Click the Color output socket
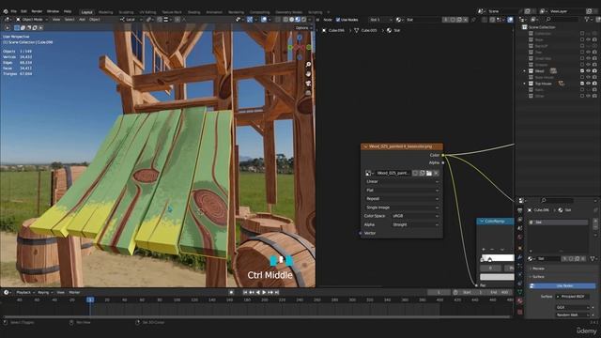The image size is (601, 338). [x=443, y=155]
